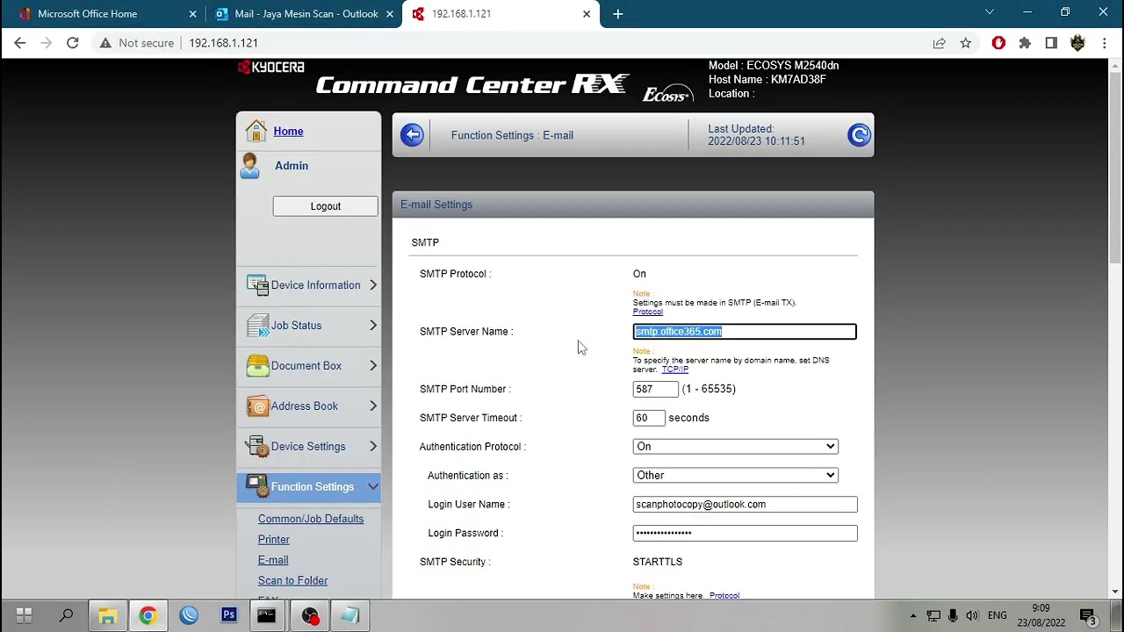Viewport: 1124px width, 632px height.
Task: Open Common/Job Defaults link
Action: point(311,519)
